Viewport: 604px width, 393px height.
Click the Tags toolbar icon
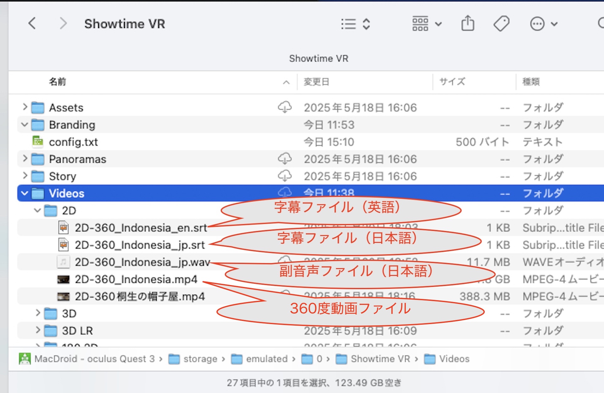pyautogui.click(x=501, y=24)
